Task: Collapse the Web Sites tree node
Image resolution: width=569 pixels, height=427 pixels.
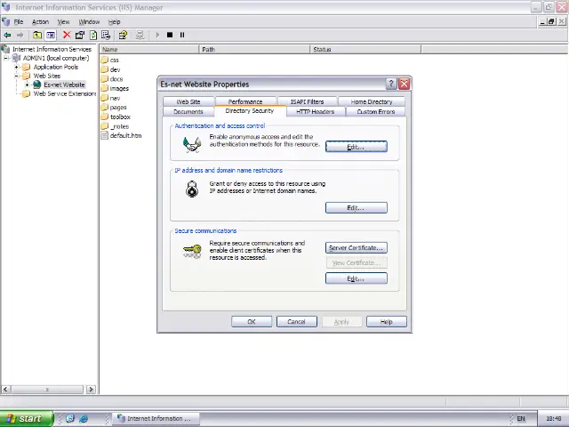Action: pyautogui.click(x=16, y=76)
